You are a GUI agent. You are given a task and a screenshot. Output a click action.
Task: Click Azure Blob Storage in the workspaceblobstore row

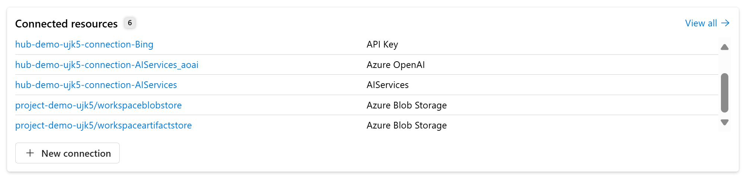(x=406, y=105)
